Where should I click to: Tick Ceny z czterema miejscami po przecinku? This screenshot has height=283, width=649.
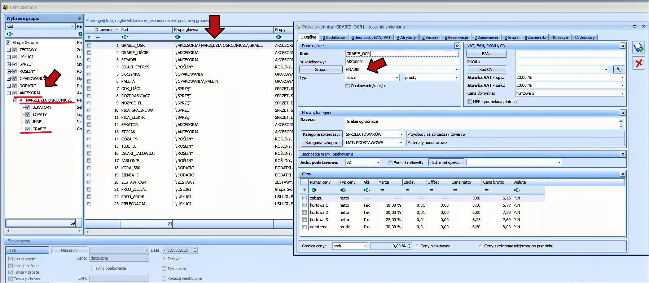point(481,246)
